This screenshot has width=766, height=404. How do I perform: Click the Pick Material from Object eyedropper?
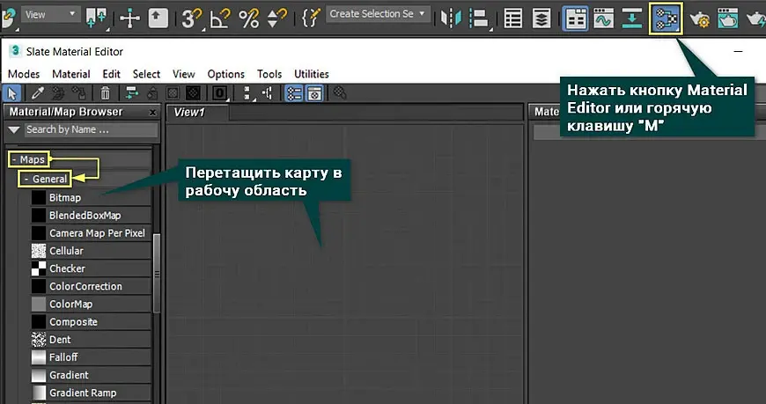pyautogui.click(x=38, y=92)
